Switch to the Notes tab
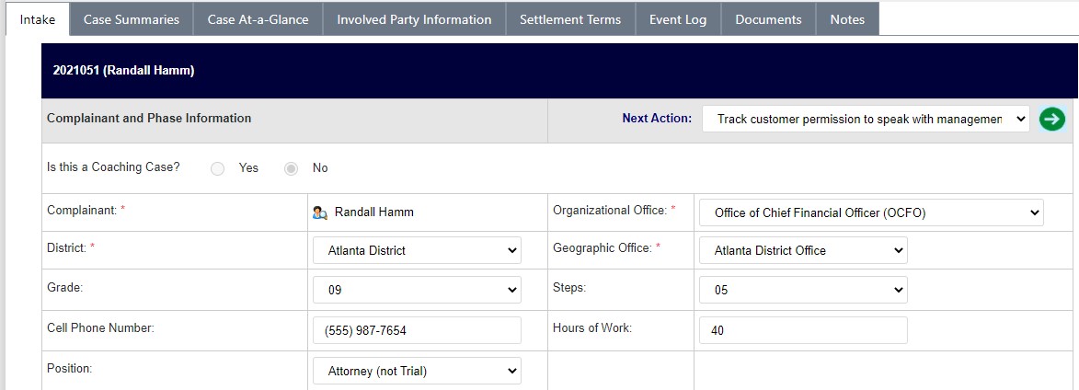 (x=847, y=19)
